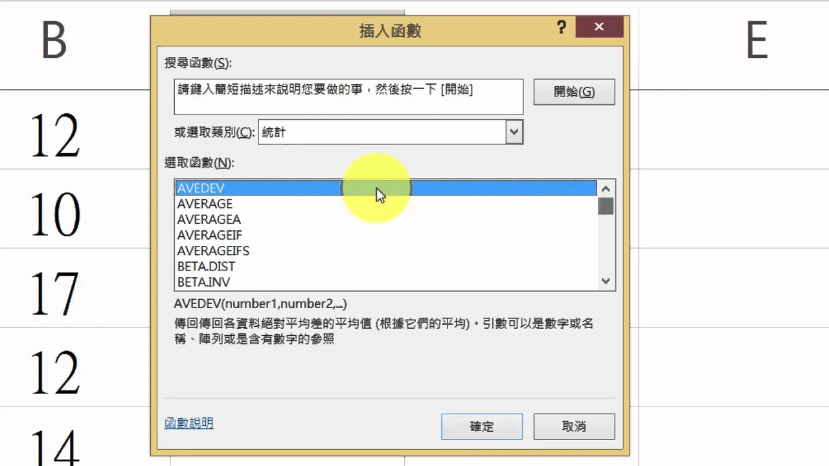Select AVEDEV in the function list

coord(386,188)
